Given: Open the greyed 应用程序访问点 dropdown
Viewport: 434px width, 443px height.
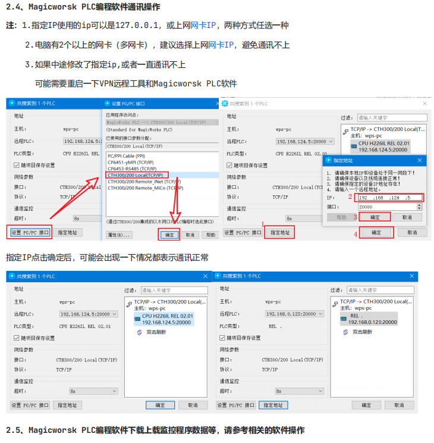Looking at the screenshot, I should click(x=162, y=122).
